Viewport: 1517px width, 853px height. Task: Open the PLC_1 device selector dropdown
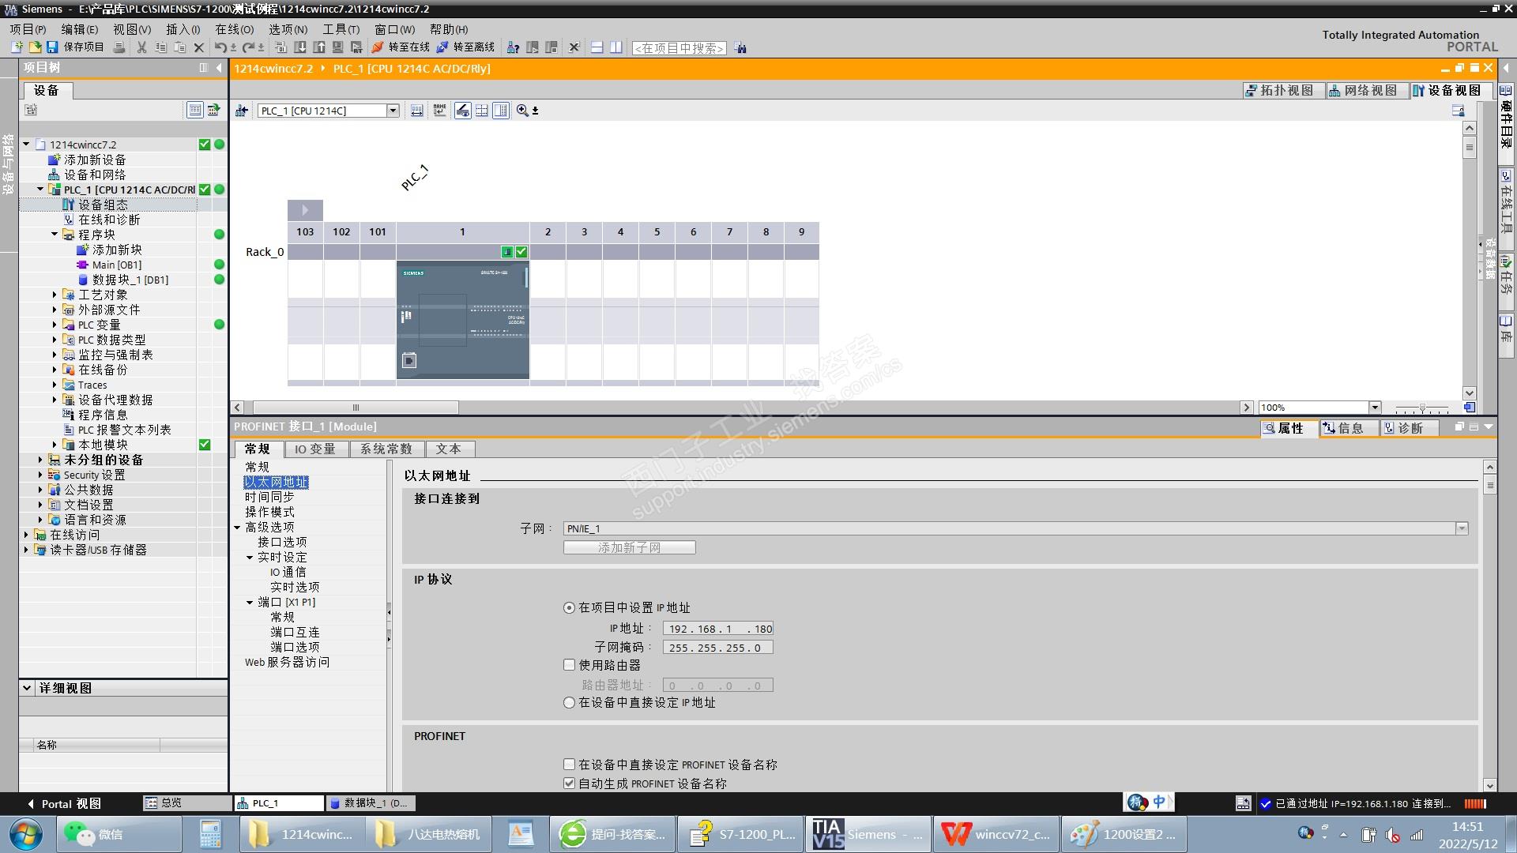[393, 111]
